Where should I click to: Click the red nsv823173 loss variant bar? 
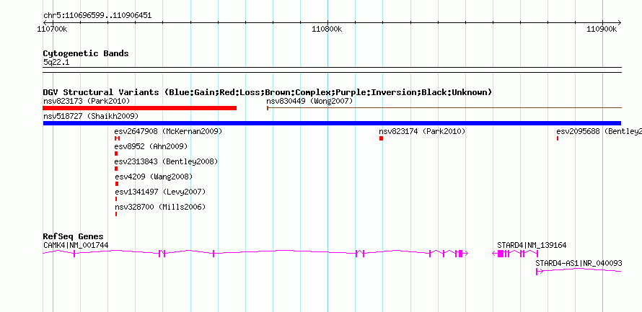coord(140,108)
